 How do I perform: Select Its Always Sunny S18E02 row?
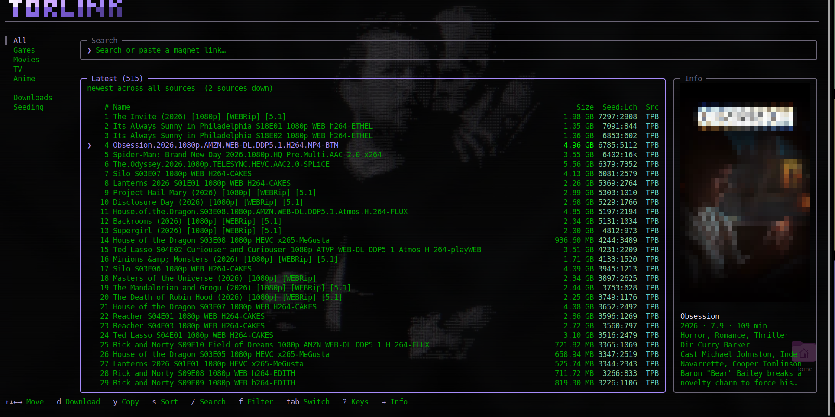[x=373, y=136]
